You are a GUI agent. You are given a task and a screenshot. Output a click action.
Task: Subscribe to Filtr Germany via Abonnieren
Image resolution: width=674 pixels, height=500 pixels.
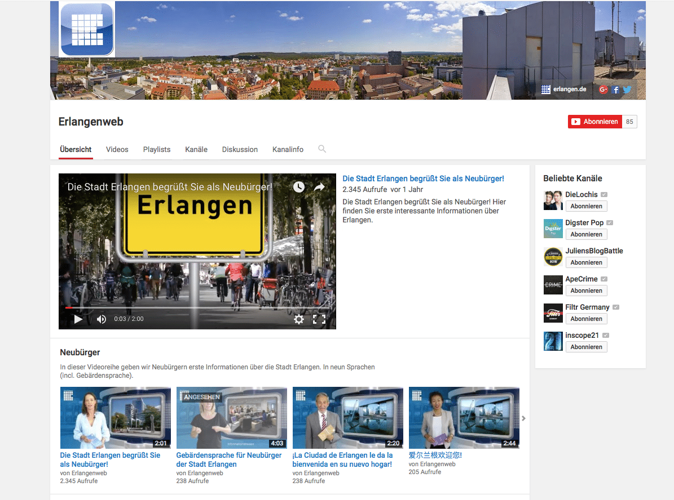click(587, 319)
